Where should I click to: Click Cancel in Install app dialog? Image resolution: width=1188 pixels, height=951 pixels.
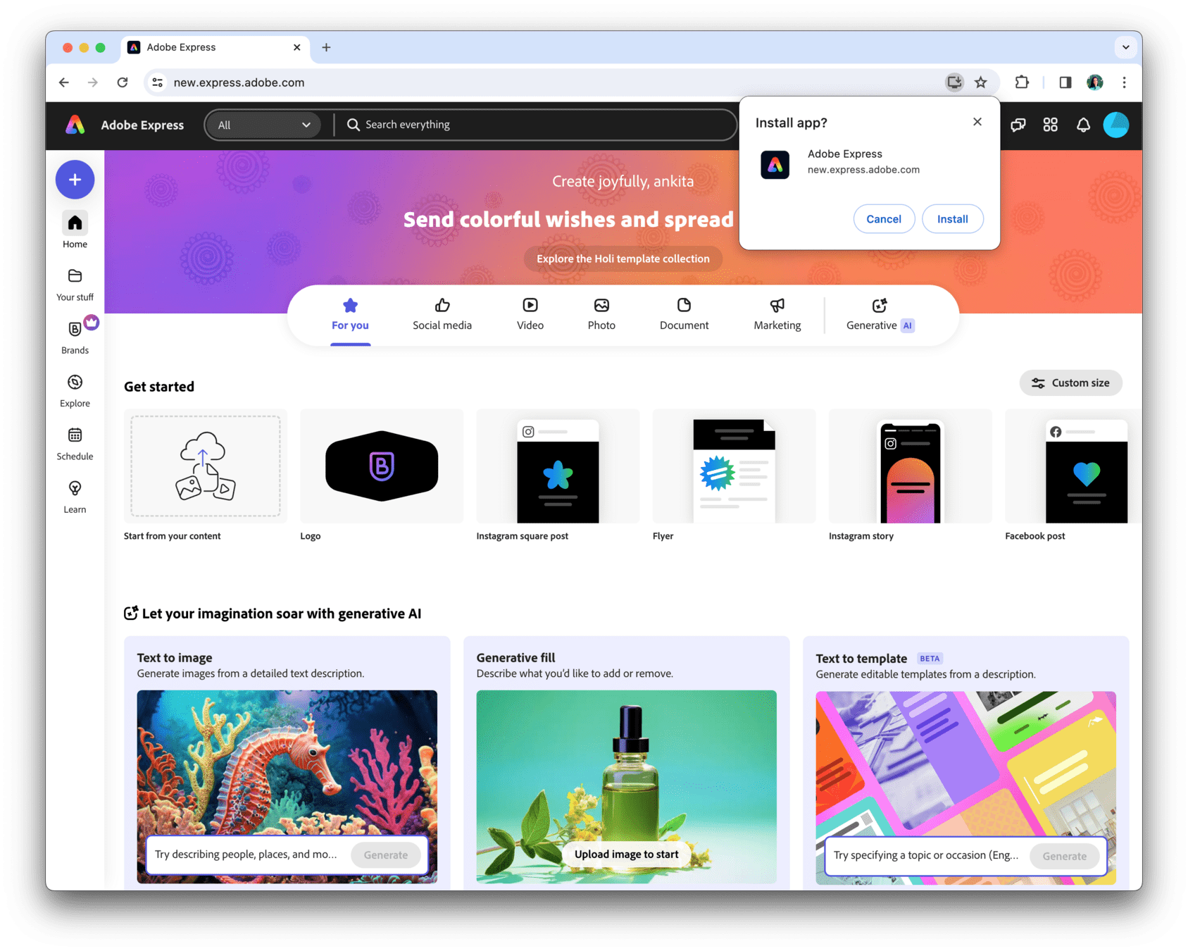[884, 219]
